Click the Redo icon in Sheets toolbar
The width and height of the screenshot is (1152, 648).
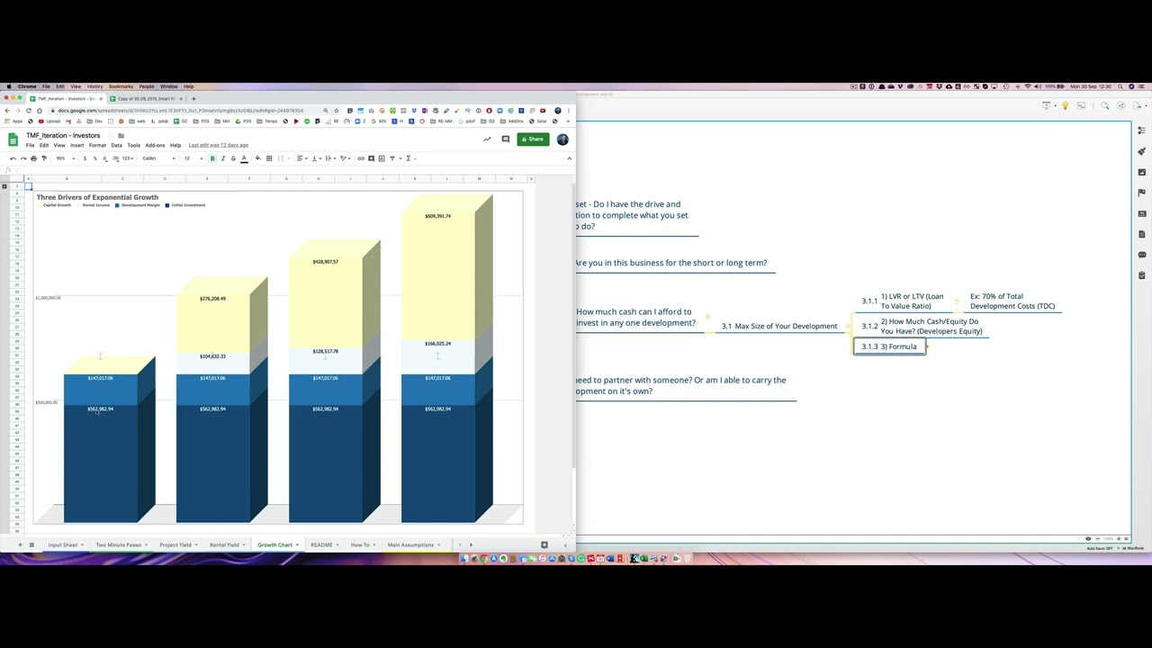point(23,158)
